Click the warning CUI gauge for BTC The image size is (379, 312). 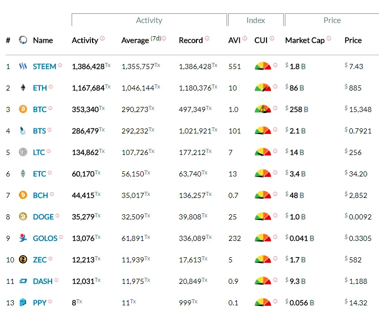263,109
